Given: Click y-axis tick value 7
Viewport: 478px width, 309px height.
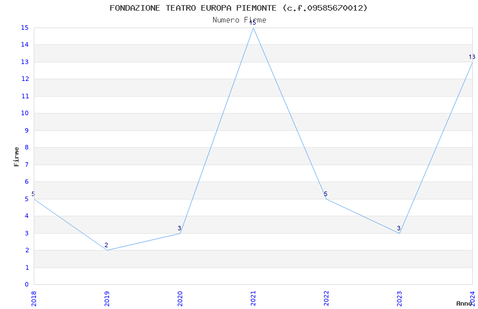Looking at the screenshot, I should pos(27,165).
